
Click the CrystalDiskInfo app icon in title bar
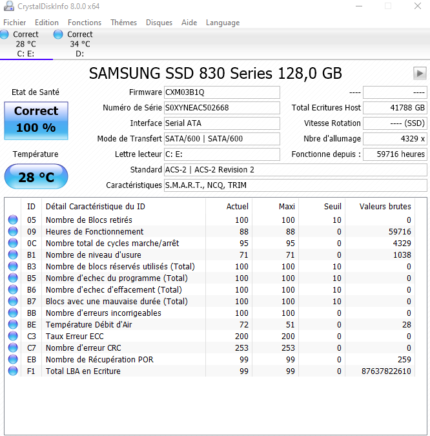(x=6, y=6)
